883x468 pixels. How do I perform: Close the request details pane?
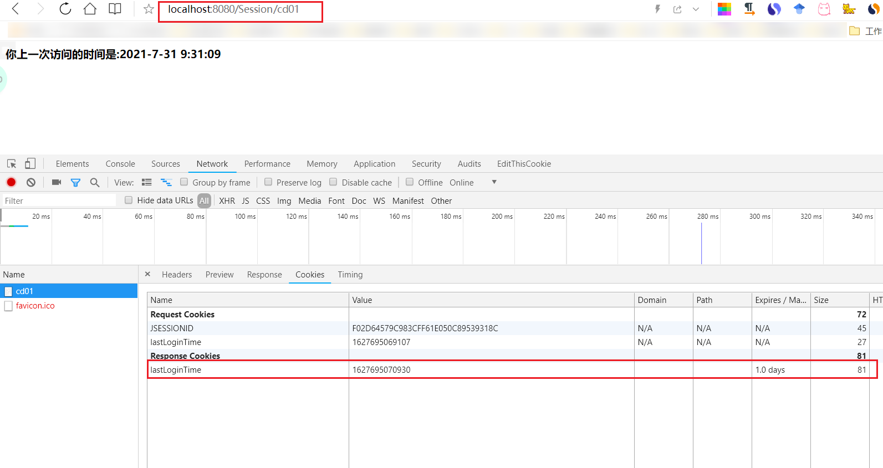(x=147, y=274)
